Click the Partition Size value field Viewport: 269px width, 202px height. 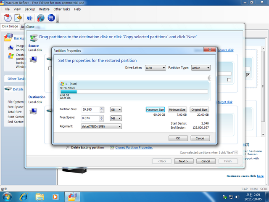click(91, 109)
